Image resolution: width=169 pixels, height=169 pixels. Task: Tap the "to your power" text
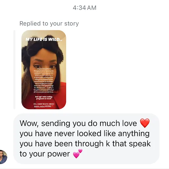pyautogui.click(x=45, y=154)
